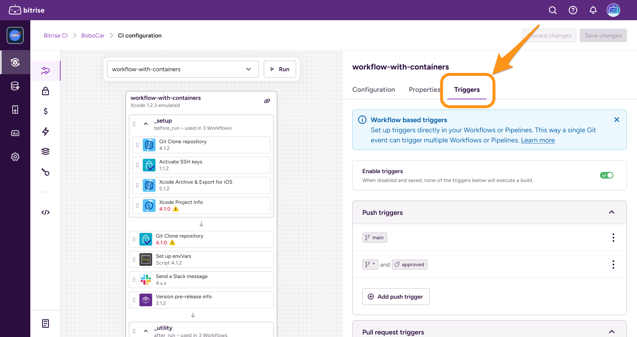Screen dimensions: 637x337
Task: Open options menu for approved push trigger
Action: click(613, 265)
